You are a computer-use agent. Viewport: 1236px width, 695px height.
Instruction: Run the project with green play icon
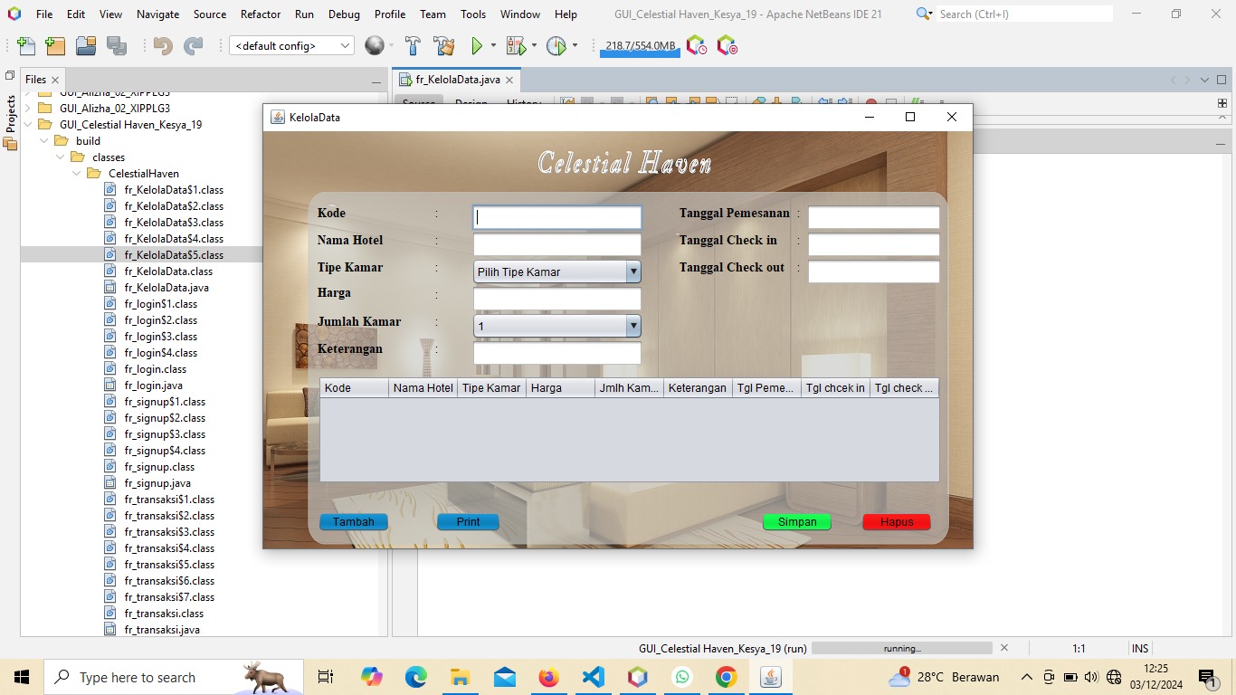click(477, 46)
